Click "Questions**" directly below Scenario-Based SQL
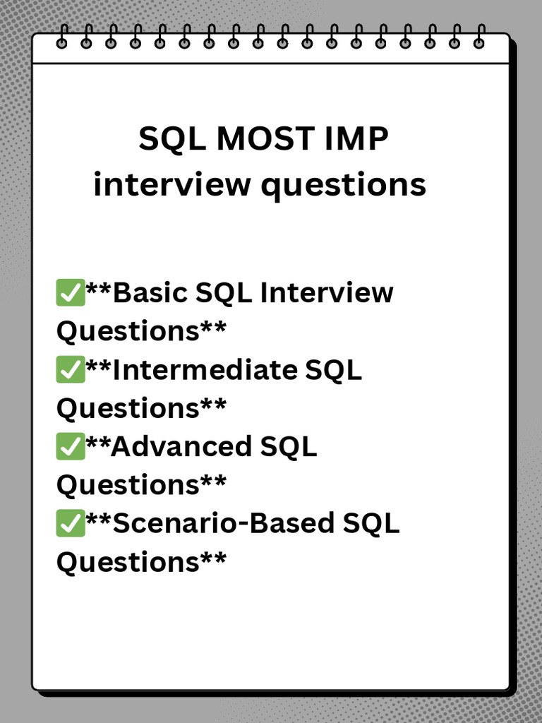 coord(141,562)
